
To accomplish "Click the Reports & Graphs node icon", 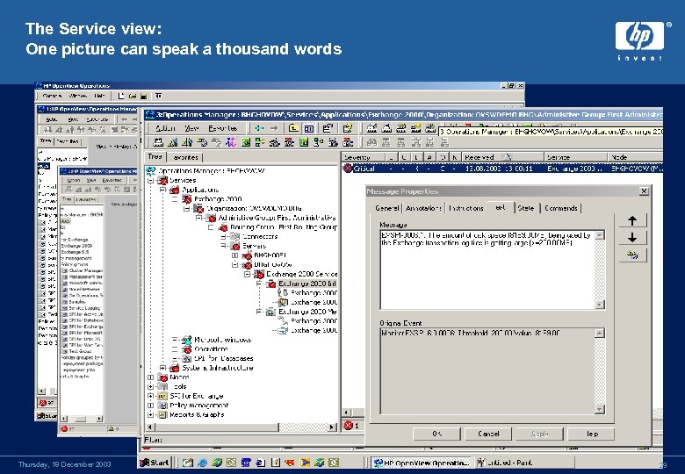I will point(162,414).
